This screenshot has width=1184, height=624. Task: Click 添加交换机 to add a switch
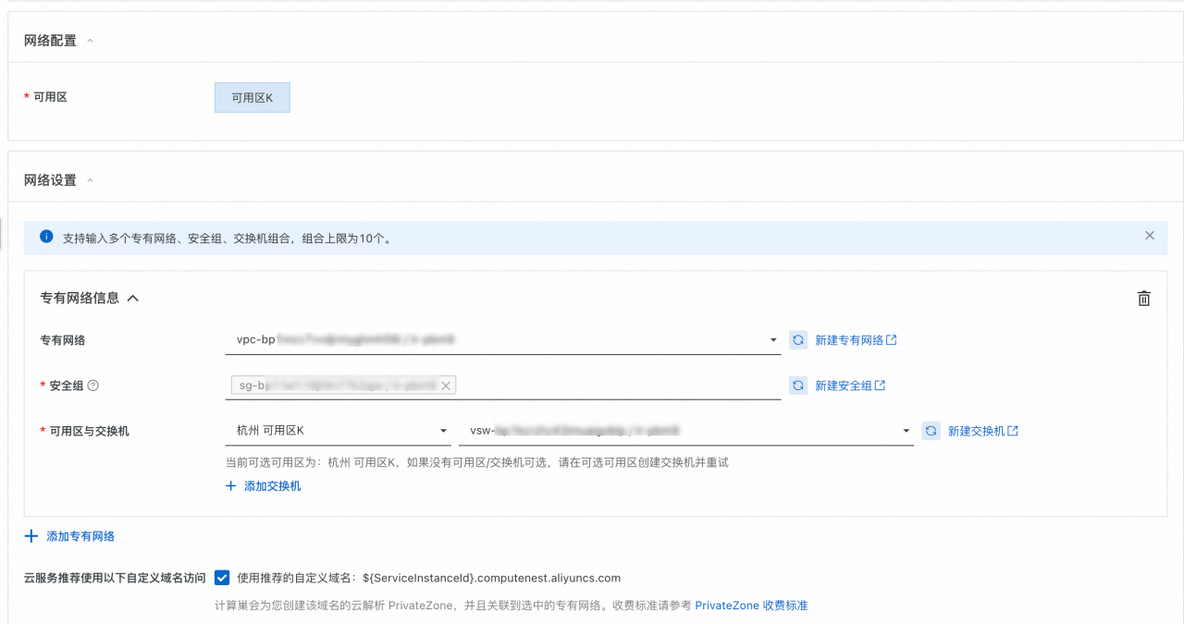(x=264, y=486)
